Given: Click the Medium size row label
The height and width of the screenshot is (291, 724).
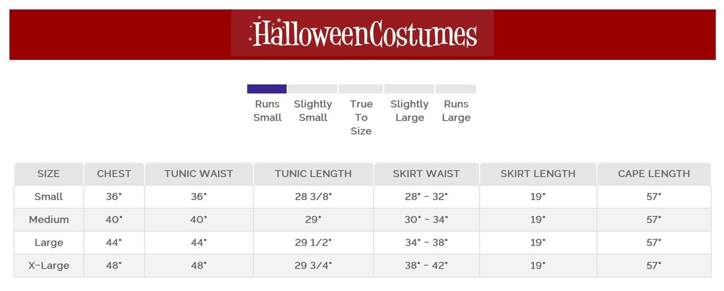Looking at the screenshot, I should click(48, 220).
